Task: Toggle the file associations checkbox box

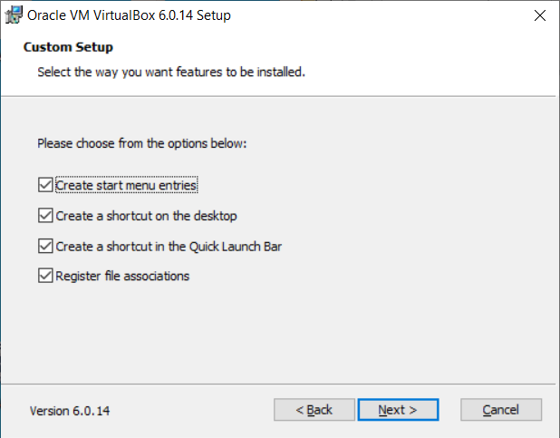Action: click(x=45, y=276)
